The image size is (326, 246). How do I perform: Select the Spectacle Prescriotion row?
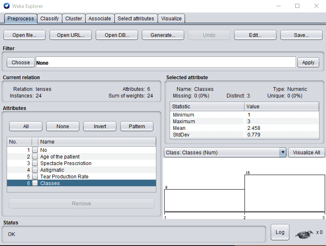[x=81, y=163]
